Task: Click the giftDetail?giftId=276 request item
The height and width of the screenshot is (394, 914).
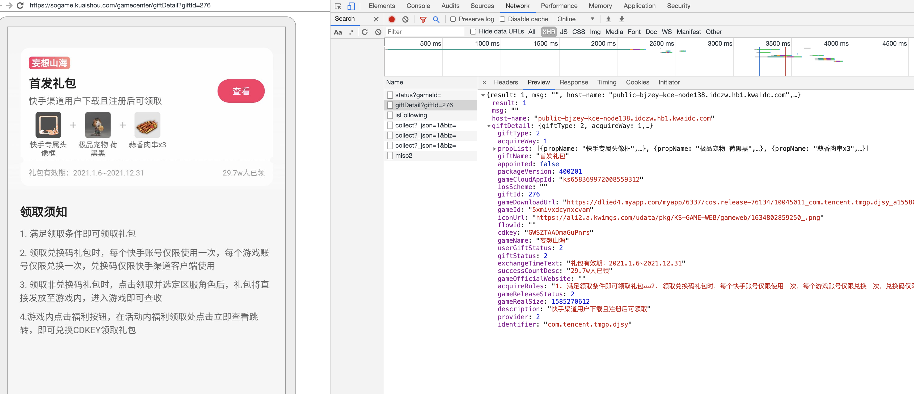Action: [x=423, y=105]
